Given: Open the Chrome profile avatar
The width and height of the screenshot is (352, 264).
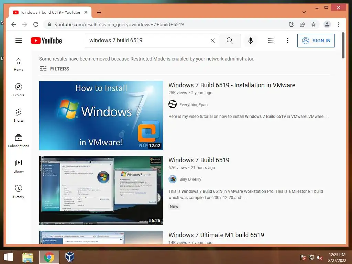Looking at the screenshot, I should [x=327, y=24].
